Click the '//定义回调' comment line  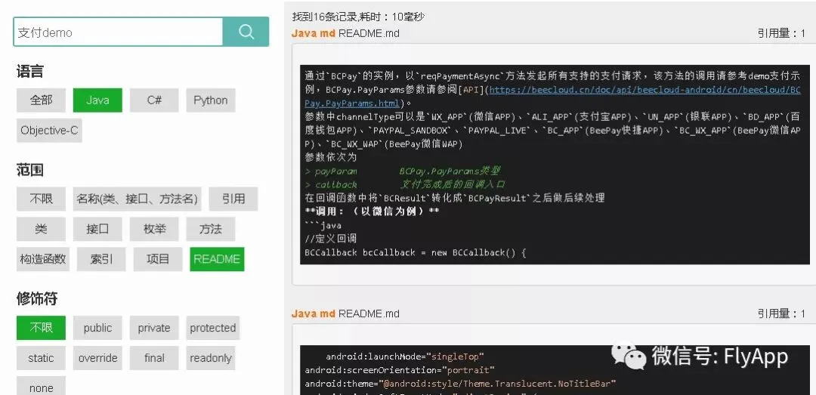[331, 239]
